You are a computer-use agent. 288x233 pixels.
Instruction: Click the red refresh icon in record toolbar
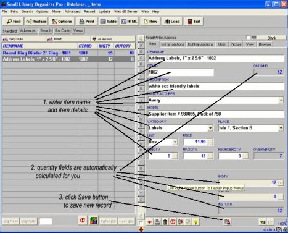(x=173, y=222)
